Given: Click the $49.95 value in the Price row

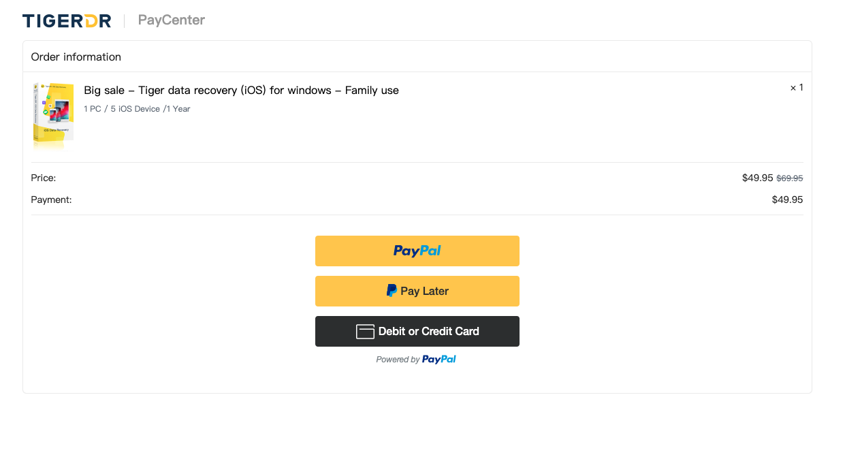Looking at the screenshot, I should [x=757, y=178].
